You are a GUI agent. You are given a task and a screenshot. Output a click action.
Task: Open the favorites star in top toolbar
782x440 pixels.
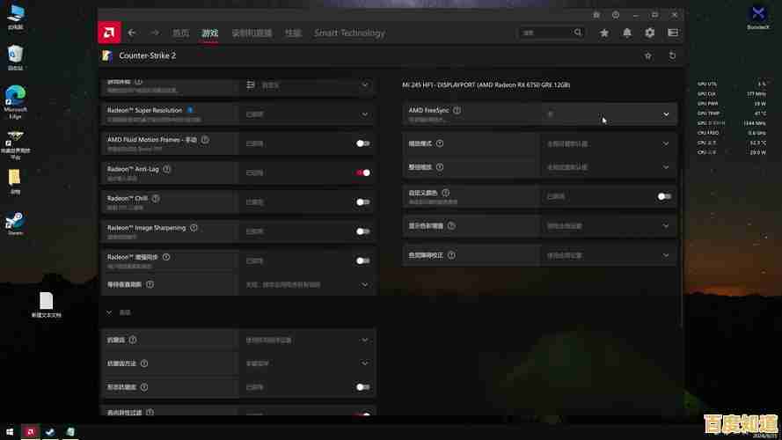click(604, 33)
